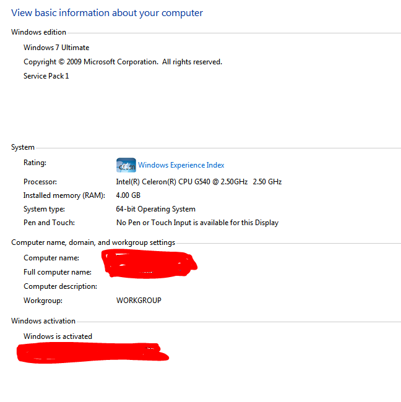Select the 'Service Pack 1' text
This screenshot has height=402, width=401.
(x=46, y=76)
